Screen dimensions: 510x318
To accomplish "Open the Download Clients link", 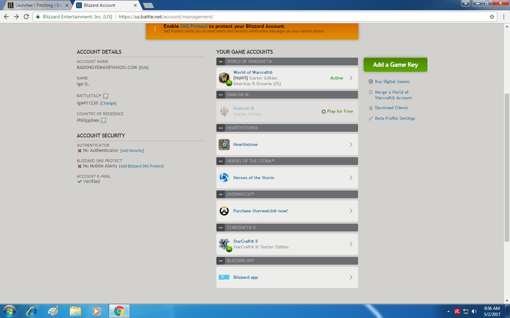I will coord(392,108).
